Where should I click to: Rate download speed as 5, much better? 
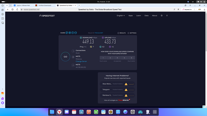(131, 58)
